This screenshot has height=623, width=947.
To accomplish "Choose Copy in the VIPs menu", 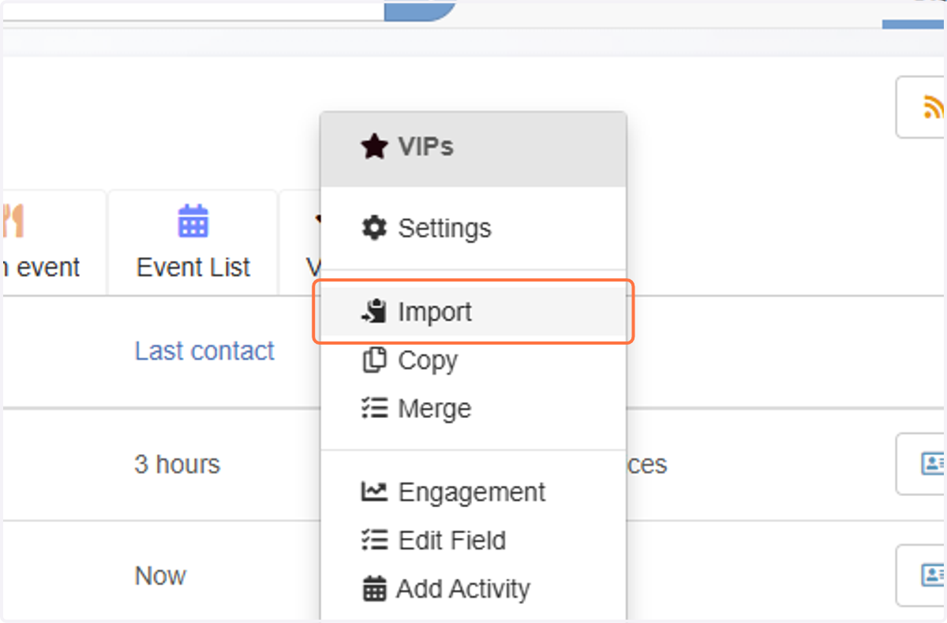I will pyautogui.click(x=473, y=360).
